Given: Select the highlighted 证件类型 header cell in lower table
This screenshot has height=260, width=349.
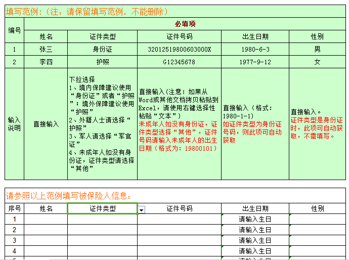Looking at the screenshot, I should pyautogui.click(x=102, y=208).
